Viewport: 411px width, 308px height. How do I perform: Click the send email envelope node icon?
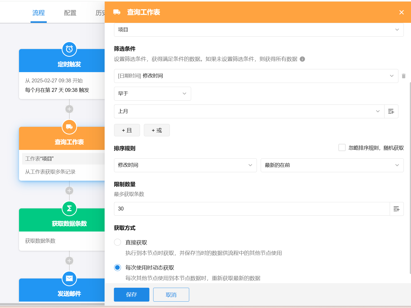tap(69, 278)
